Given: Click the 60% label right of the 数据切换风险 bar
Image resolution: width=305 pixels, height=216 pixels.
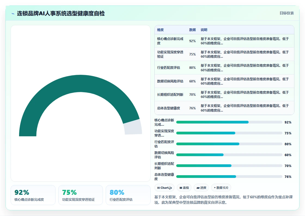Looking at the screenshot, I should click(x=288, y=155).
